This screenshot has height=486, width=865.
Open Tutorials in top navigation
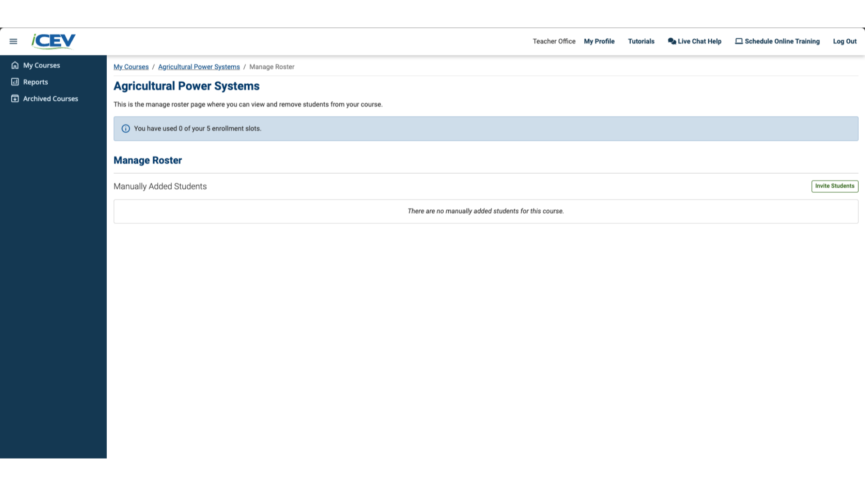click(x=641, y=41)
